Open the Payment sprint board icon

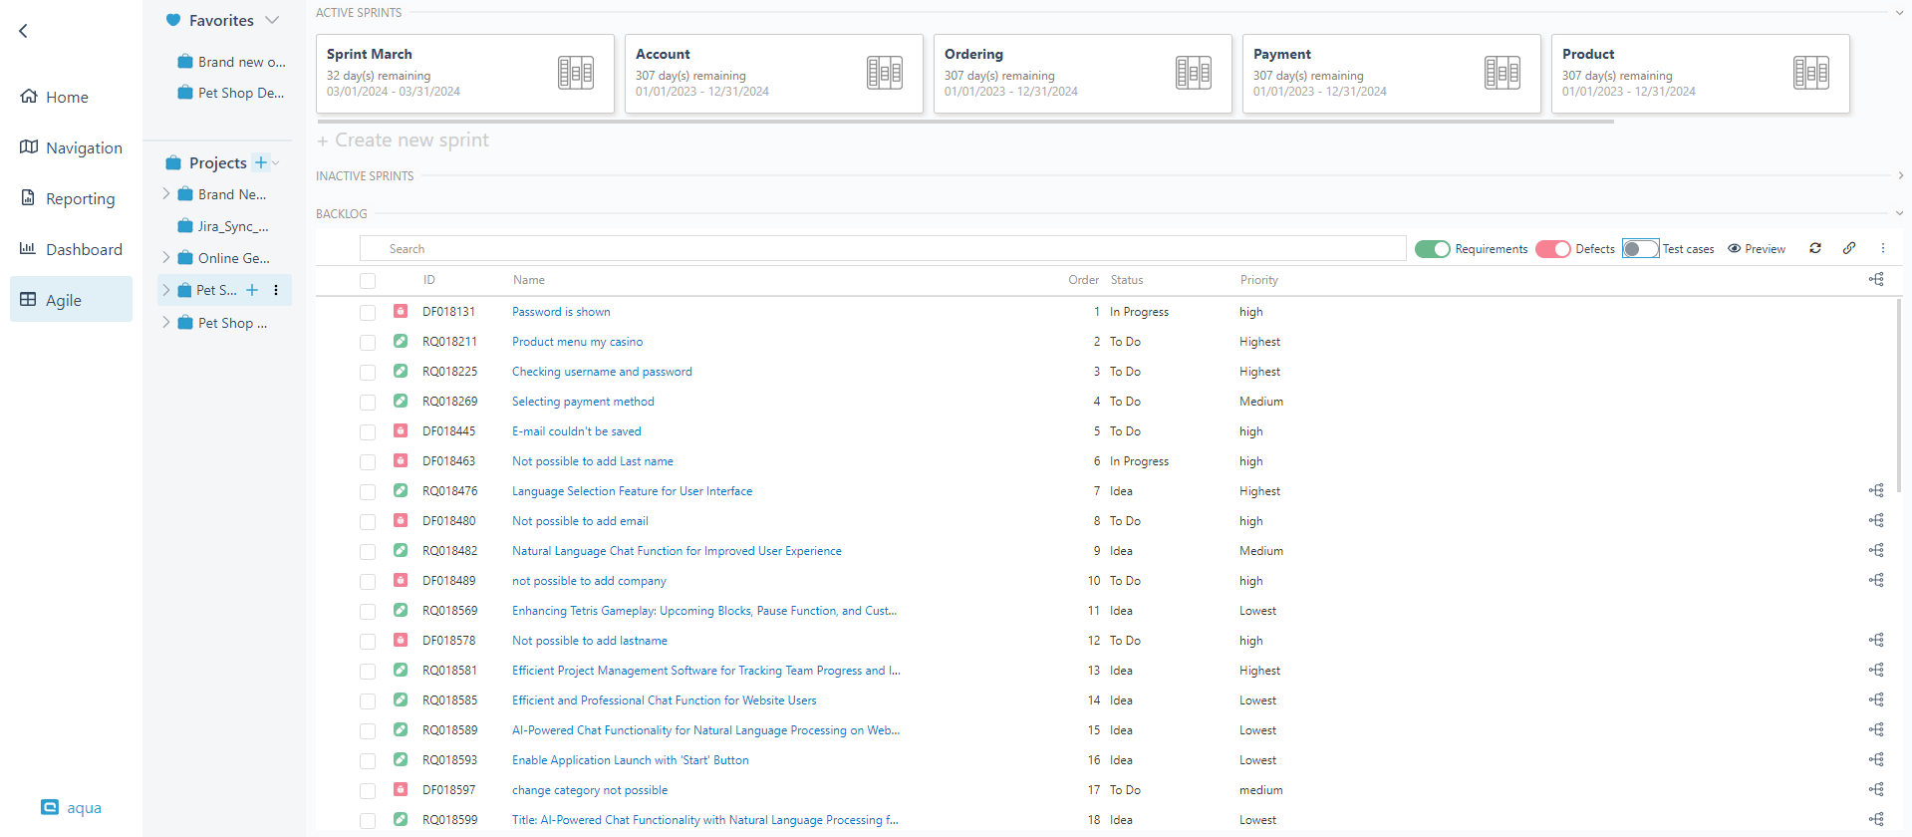1502,73
